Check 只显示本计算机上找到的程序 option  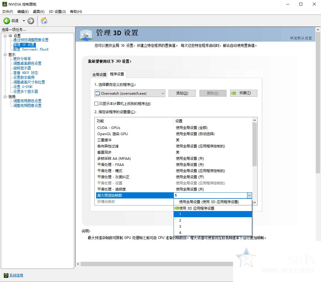96,103
